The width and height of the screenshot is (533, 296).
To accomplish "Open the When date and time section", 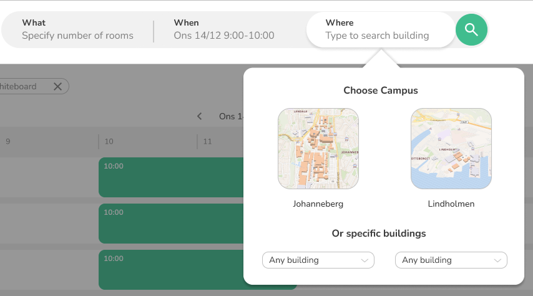I will pyautogui.click(x=224, y=29).
